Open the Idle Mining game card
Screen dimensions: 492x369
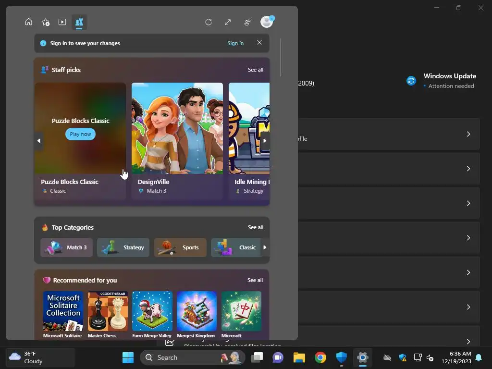click(249, 141)
